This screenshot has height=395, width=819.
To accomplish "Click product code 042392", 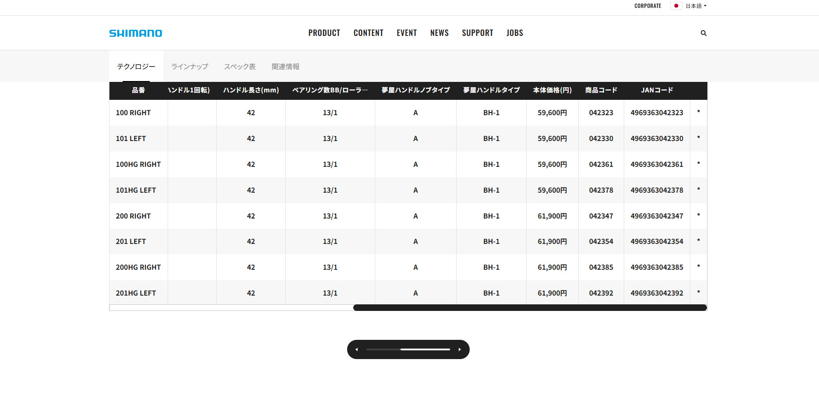I will click(x=601, y=293).
